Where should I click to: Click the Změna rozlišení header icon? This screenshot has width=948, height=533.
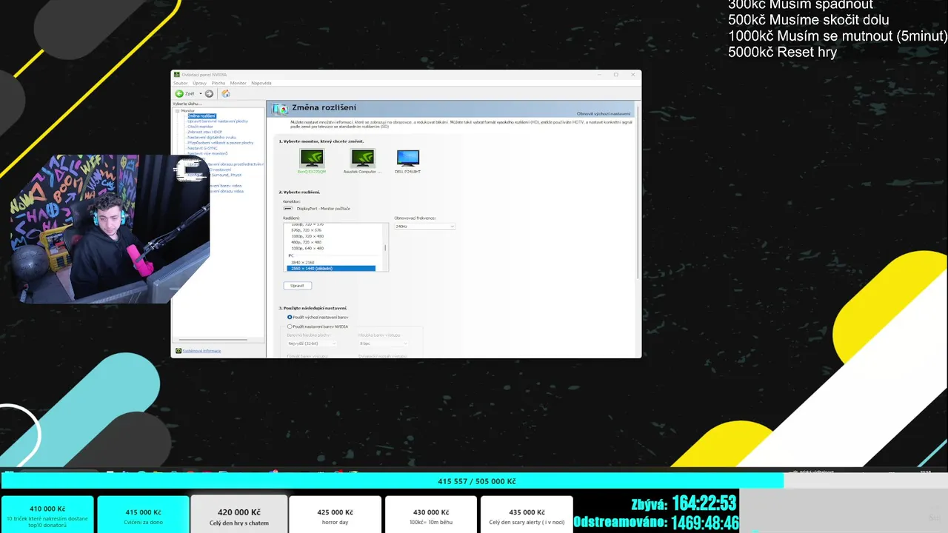tap(280, 109)
